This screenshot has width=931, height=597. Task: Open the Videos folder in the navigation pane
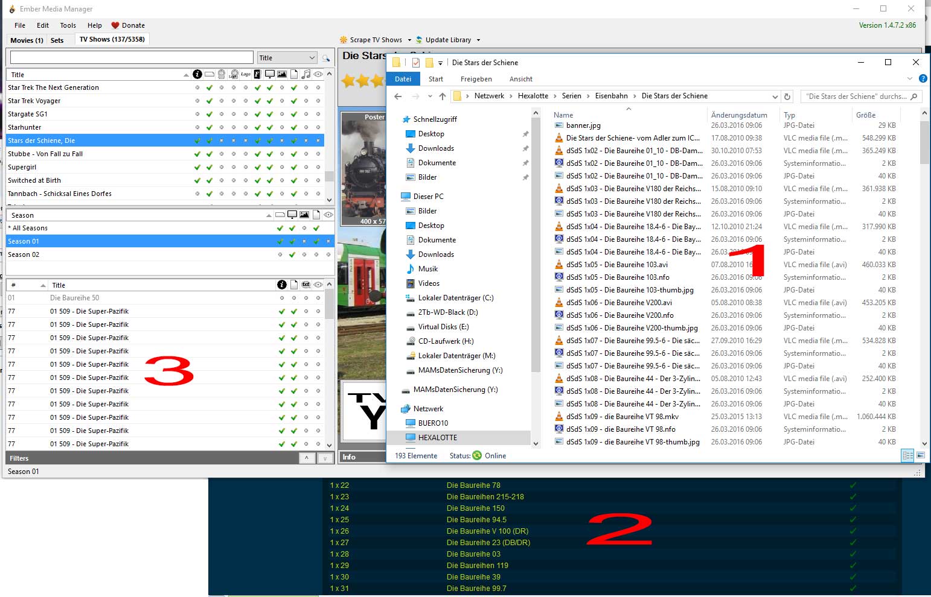point(429,283)
